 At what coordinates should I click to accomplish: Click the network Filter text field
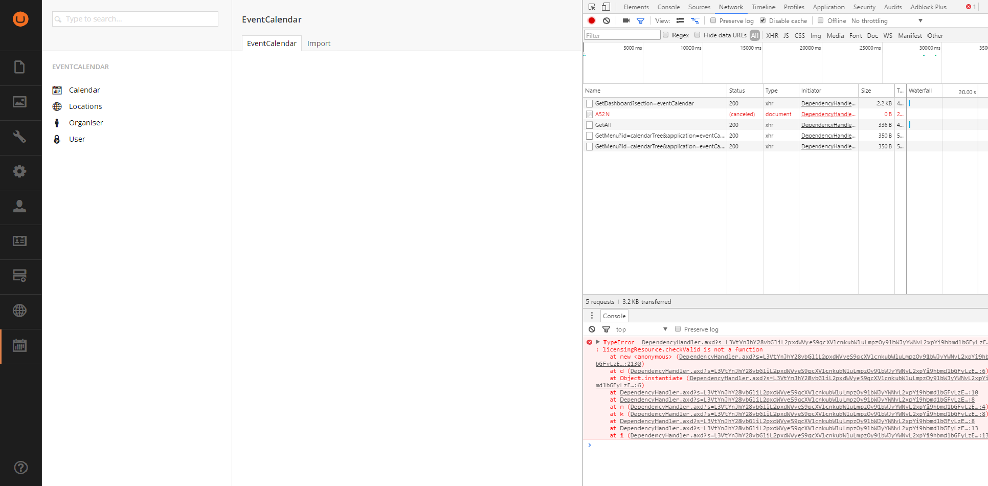[x=622, y=35]
